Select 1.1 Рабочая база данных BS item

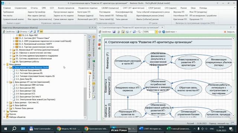click(x=29, y=70)
